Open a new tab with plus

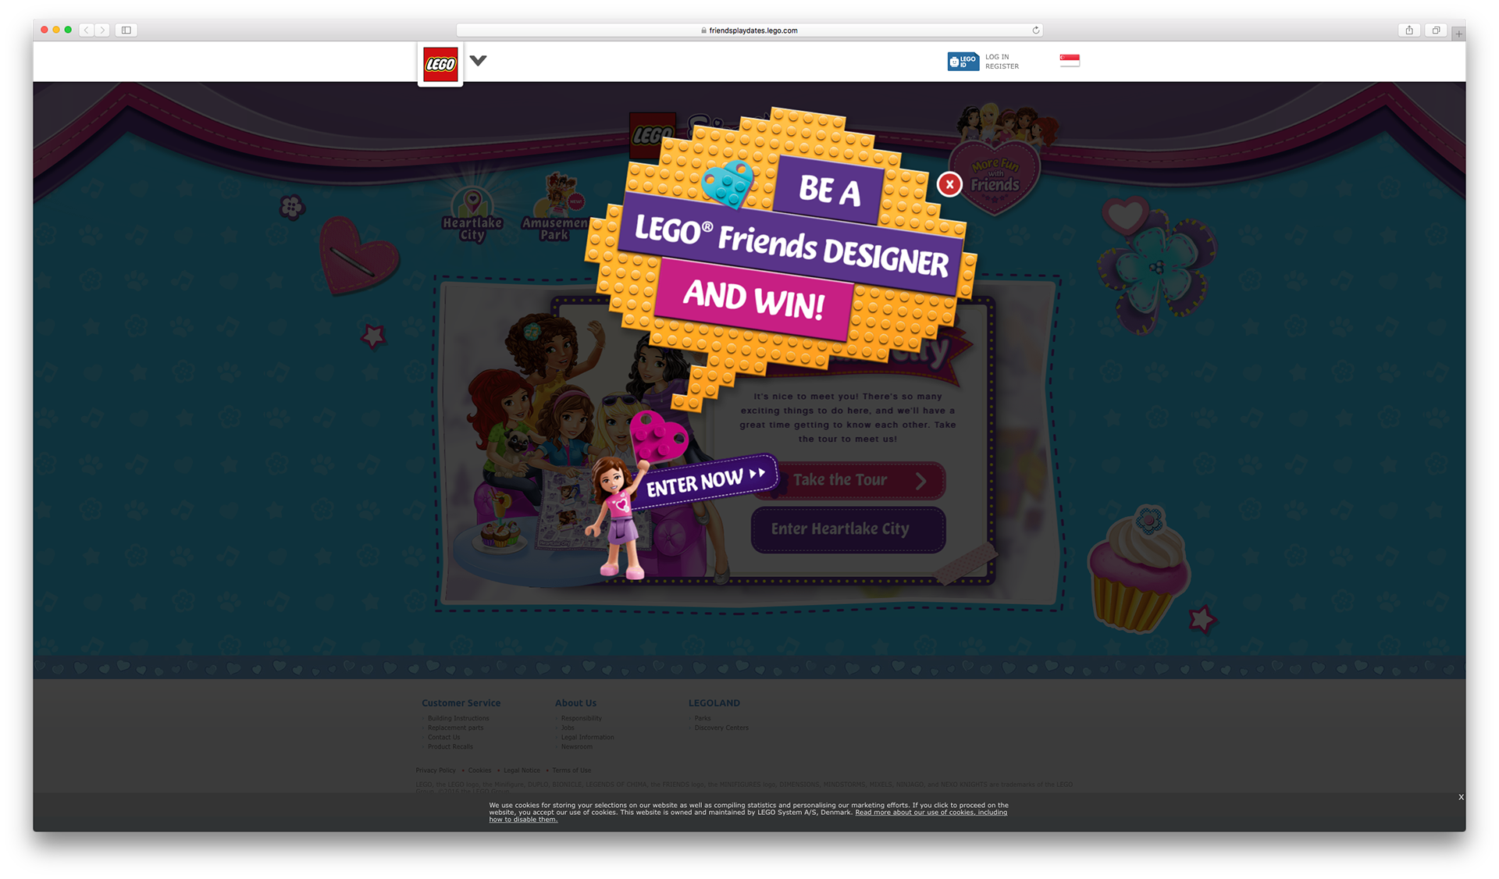click(x=1458, y=34)
